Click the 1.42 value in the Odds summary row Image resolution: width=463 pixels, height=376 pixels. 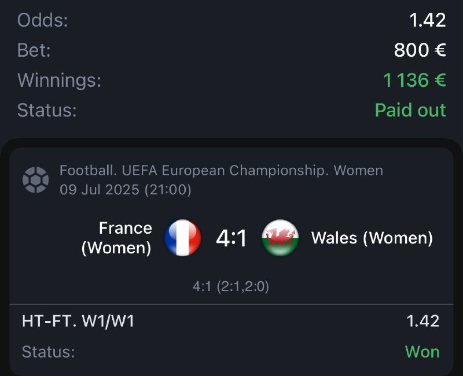[428, 20]
